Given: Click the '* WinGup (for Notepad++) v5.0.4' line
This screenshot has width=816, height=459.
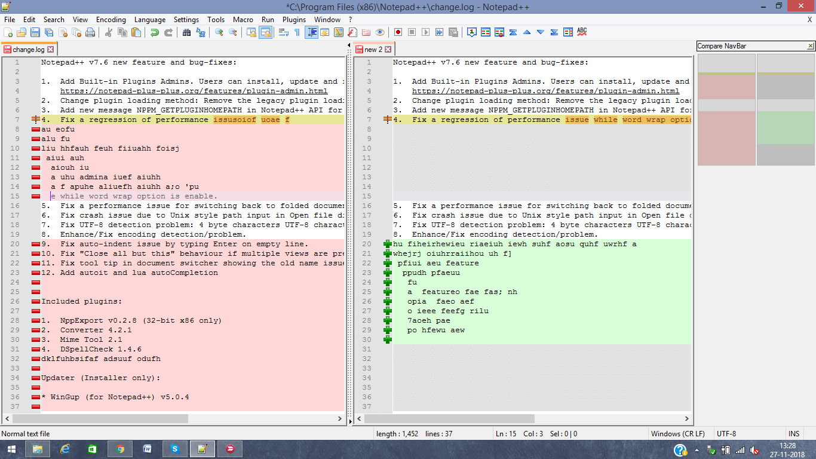Looking at the screenshot, I should pyautogui.click(x=115, y=397).
